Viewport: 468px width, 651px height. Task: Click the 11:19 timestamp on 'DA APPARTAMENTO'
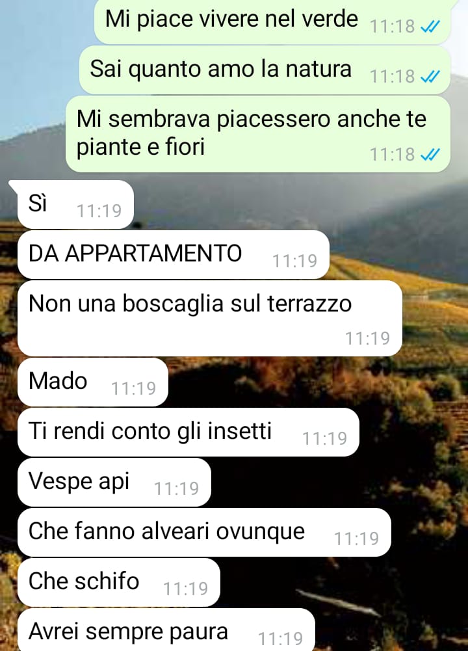tap(294, 261)
